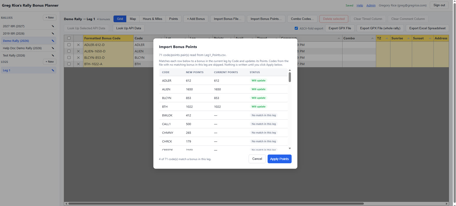Click the dialog list scrollbar thumb

tap(290, 77)
